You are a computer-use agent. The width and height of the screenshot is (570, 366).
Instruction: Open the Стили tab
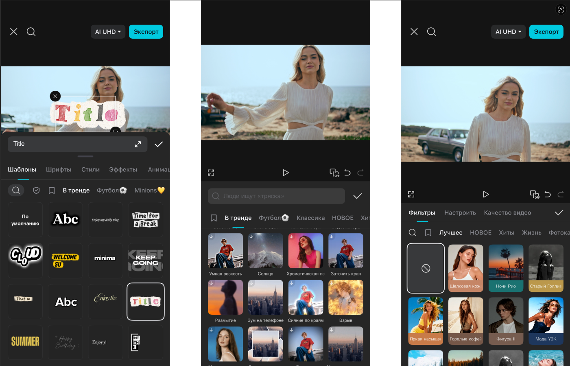click(90, 169)
